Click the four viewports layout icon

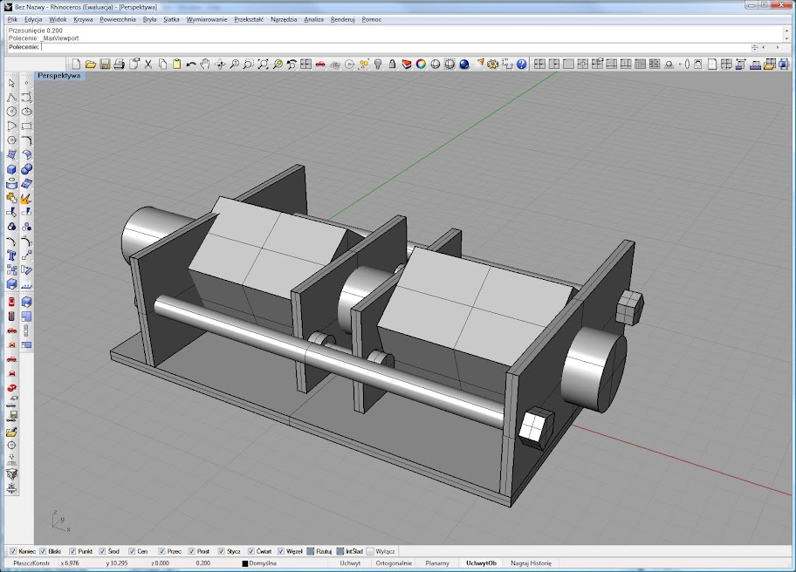[305, 64]
